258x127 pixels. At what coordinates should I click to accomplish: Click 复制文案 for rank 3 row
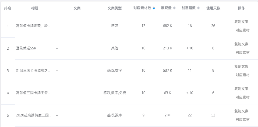(241, 66)
